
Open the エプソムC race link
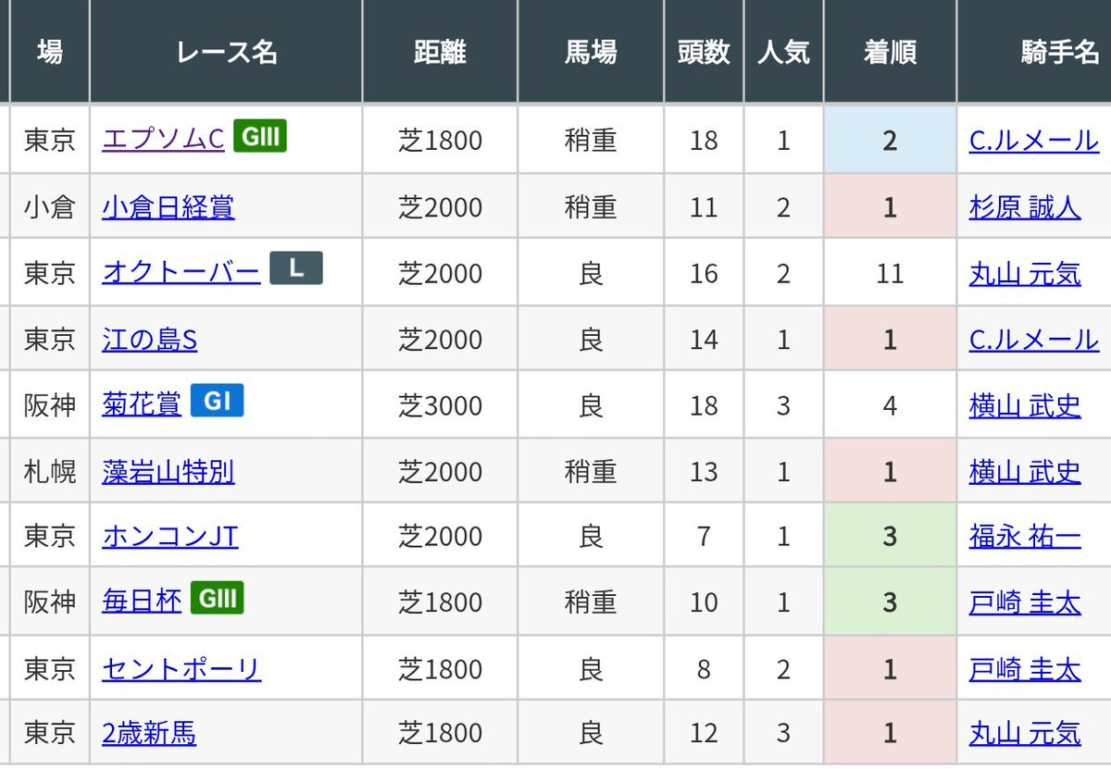coord(163,141)
